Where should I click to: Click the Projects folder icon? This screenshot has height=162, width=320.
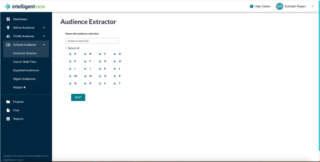tap(8, 102)
